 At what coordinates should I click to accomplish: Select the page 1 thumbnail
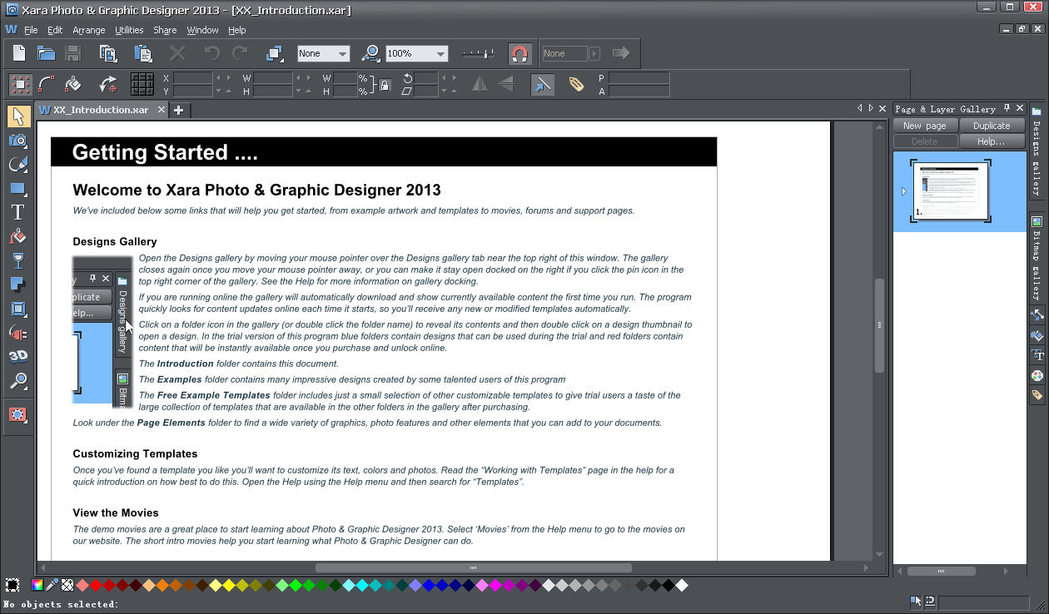tap(951, 191)
